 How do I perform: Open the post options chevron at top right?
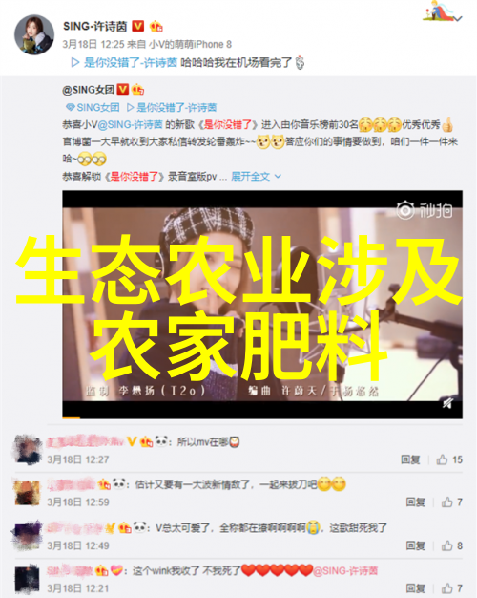(x=458, y=18)
